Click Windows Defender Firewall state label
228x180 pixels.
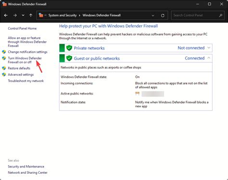(84, 77)
